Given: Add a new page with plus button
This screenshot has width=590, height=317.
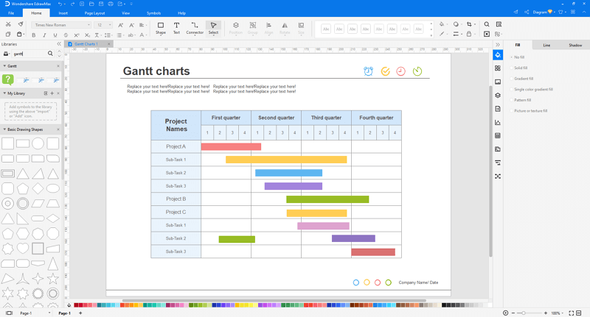Looking at the screenshot, I should (80, 313).
